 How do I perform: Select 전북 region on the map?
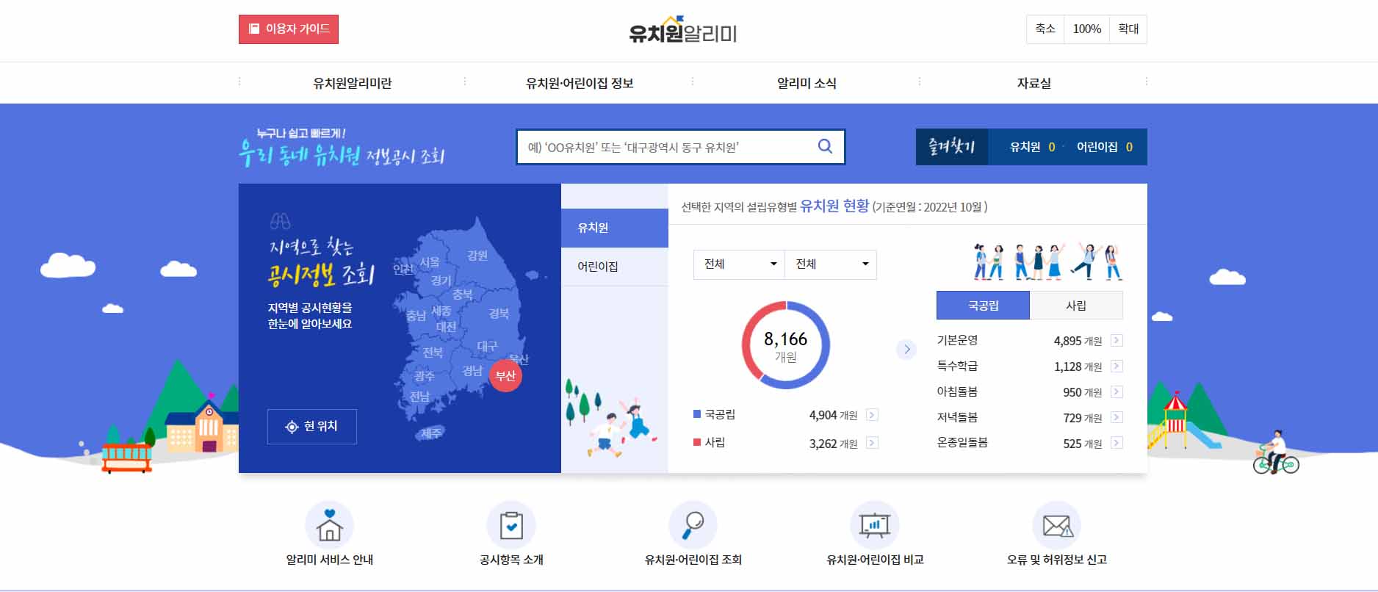coord(433,353)
